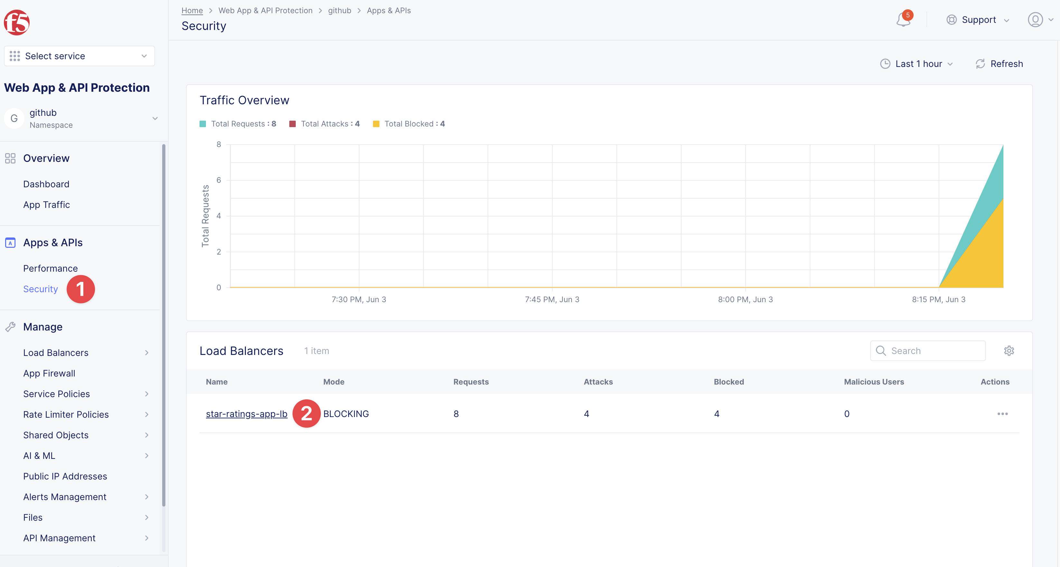This screenshot has height=567, width=1060.
Task: Click the Home breadcrumb link
Action: (x=192, y=10)
